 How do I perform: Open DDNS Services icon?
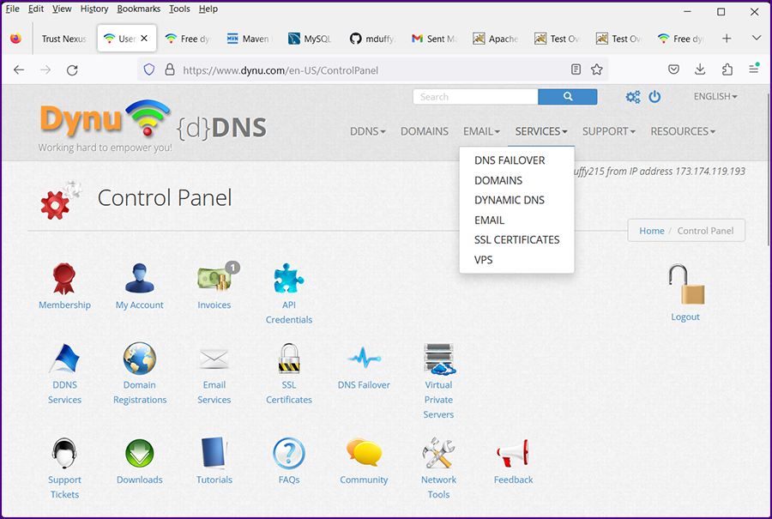[x=64, y=359]
